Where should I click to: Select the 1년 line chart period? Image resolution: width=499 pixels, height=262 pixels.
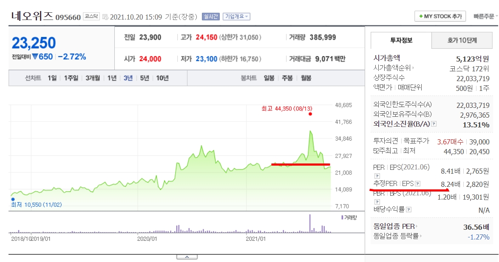[112, 78]
